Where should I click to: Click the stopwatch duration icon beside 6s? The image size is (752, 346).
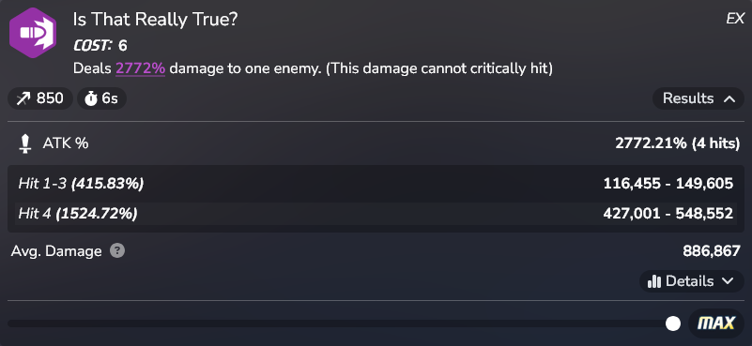point(91,98)
